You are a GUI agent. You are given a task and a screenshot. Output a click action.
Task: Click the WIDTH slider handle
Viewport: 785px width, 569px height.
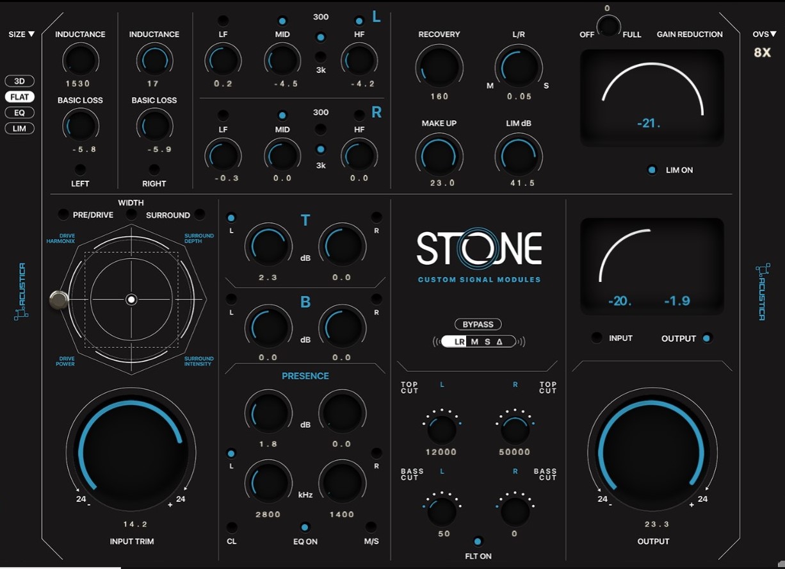[x=59, y=299]
